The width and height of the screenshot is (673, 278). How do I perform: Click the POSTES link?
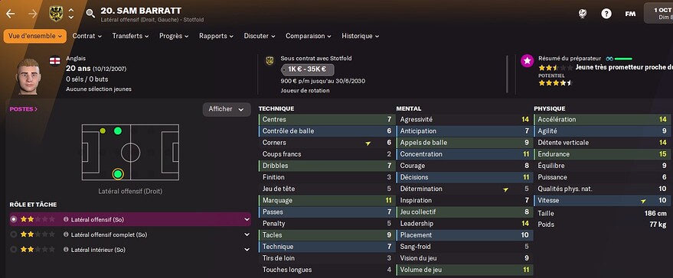24,109
